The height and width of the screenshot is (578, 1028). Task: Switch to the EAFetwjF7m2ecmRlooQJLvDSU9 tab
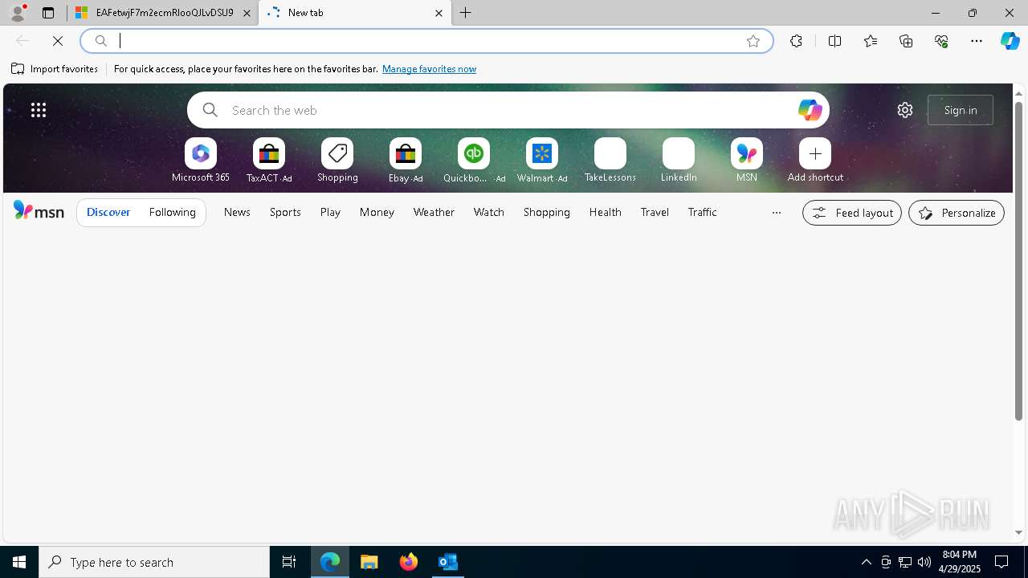(163, 13)
